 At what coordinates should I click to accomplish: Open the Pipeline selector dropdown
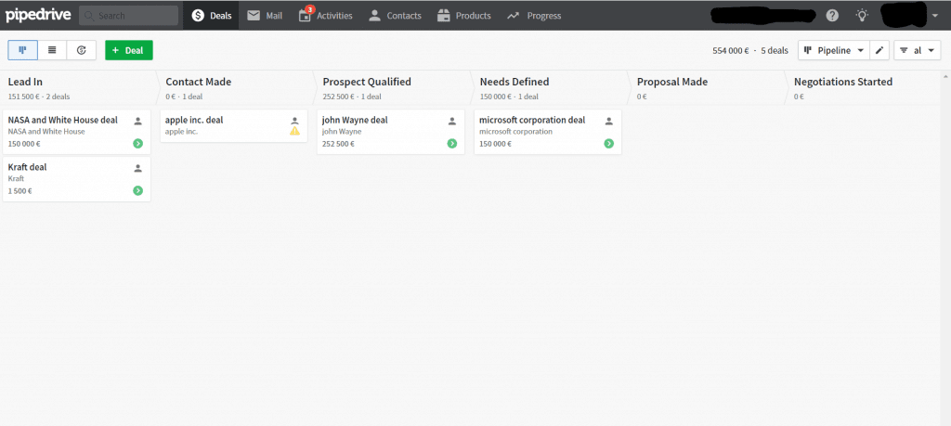pos(833,50)
